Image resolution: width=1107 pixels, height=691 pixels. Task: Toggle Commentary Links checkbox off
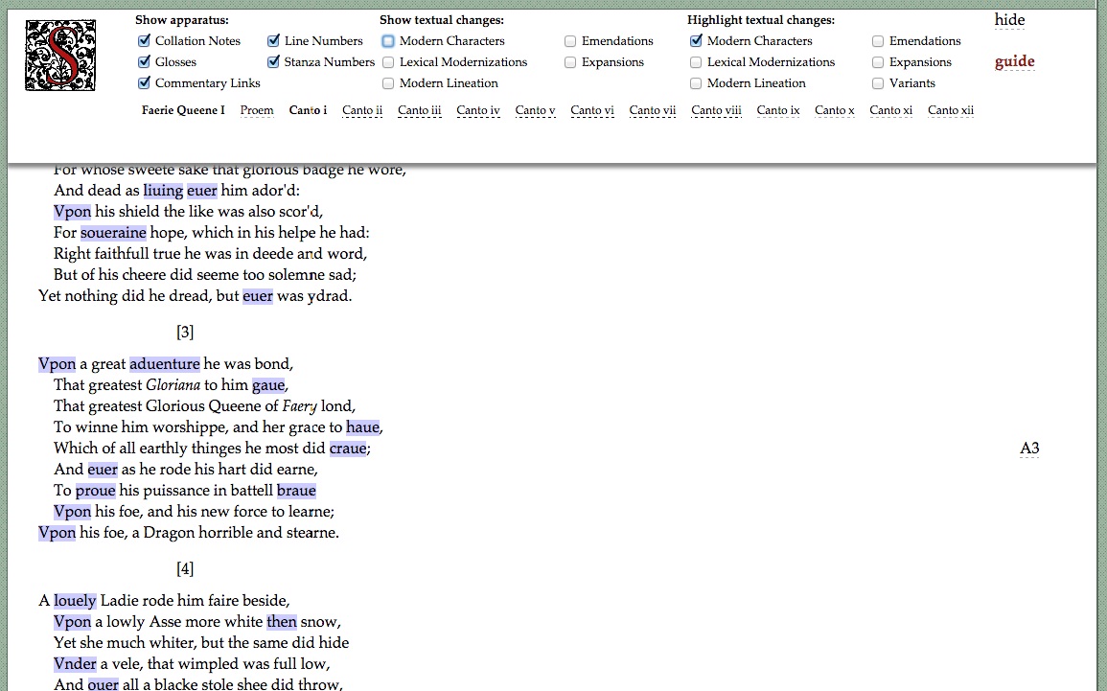145,83
